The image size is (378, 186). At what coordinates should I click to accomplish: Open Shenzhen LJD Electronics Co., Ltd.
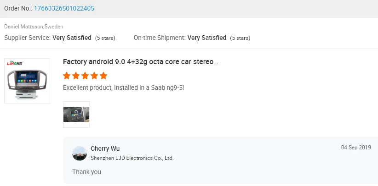coord(132,158)
